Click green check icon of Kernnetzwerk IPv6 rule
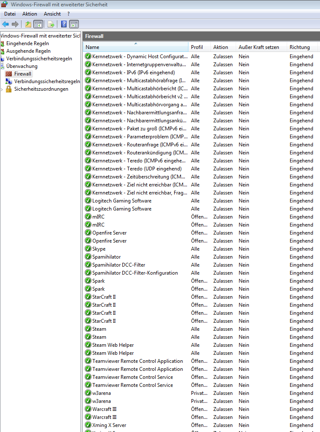The image size is (320, 432). point(88,72)
